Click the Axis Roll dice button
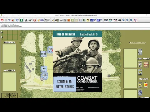Image resolution: width=150 pixels, height=112 pixels. (x=140, y=52)
